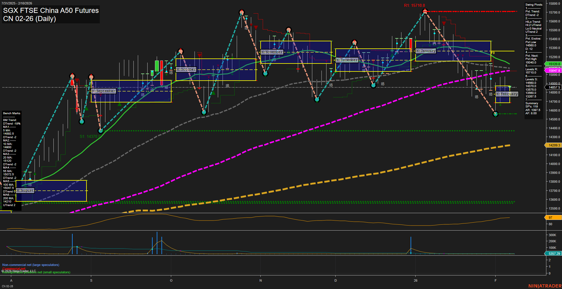Select the M:February month zone label

pos(507,94)
